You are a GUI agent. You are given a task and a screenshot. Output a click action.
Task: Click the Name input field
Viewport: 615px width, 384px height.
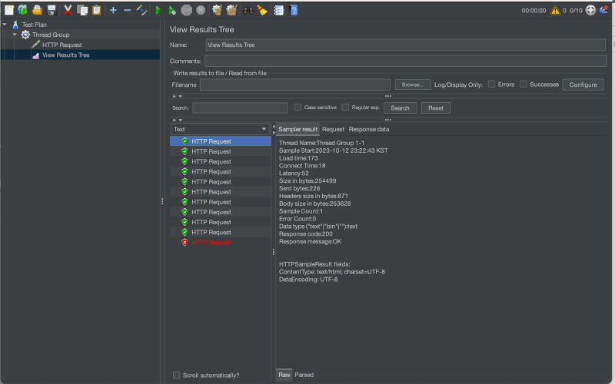[406, 45]
